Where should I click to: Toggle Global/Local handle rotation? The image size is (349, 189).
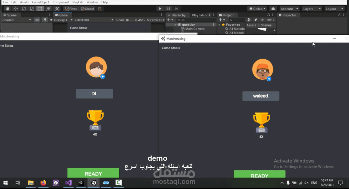click(x=87, y=9)
